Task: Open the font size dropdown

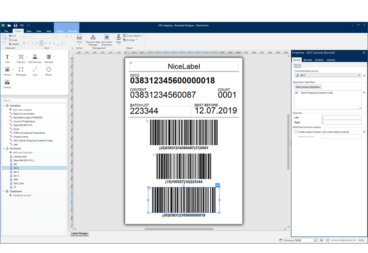Action: point(62,37)
